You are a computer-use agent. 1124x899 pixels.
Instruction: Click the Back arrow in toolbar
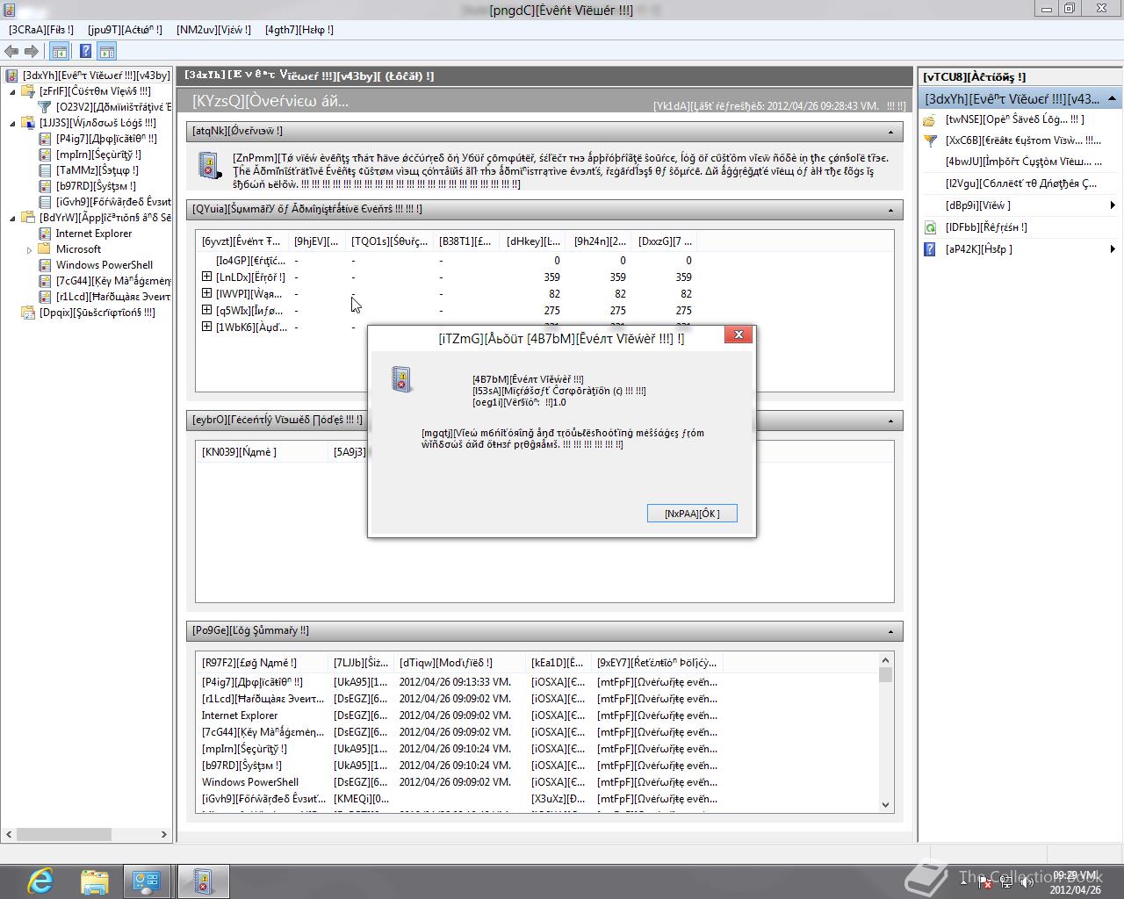12,52
